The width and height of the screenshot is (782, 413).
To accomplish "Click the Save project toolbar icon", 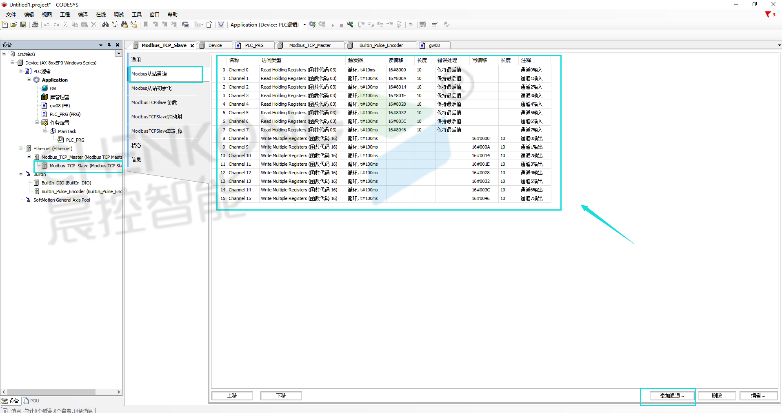I will click(23, 24).
